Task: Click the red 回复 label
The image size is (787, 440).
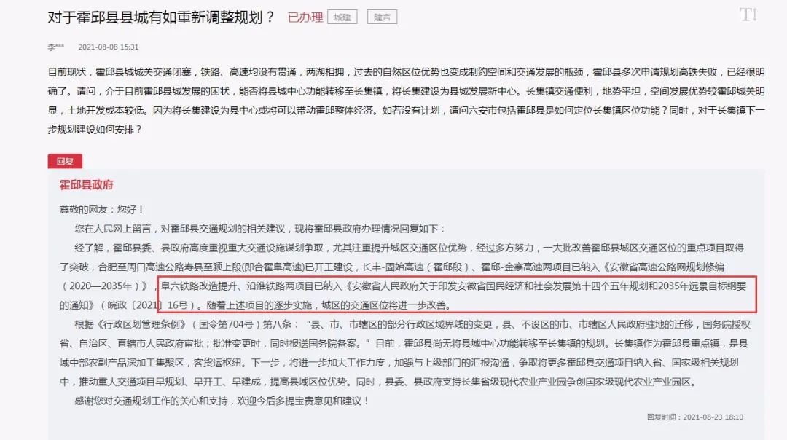Action: coord(66,161)
